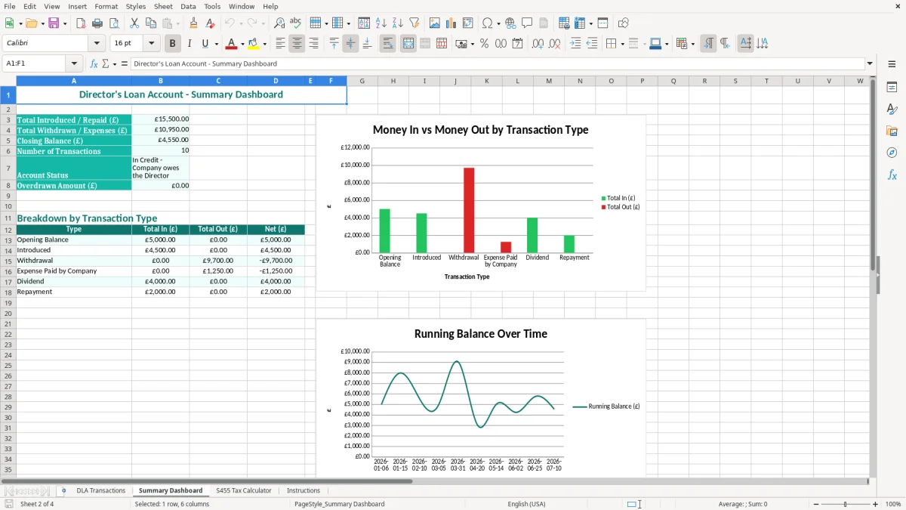
Task: Toggle Center Vertically alignment
Action: (x=350, y=44)
